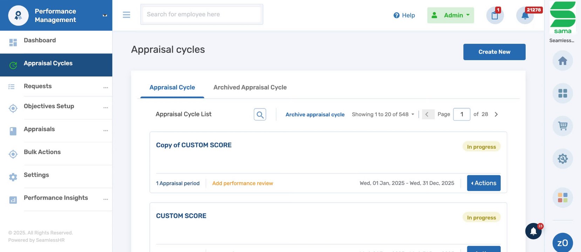Screen dimensions: 581x252
Task: Click the gear icon in right sidebar
Action: [562, 159]
